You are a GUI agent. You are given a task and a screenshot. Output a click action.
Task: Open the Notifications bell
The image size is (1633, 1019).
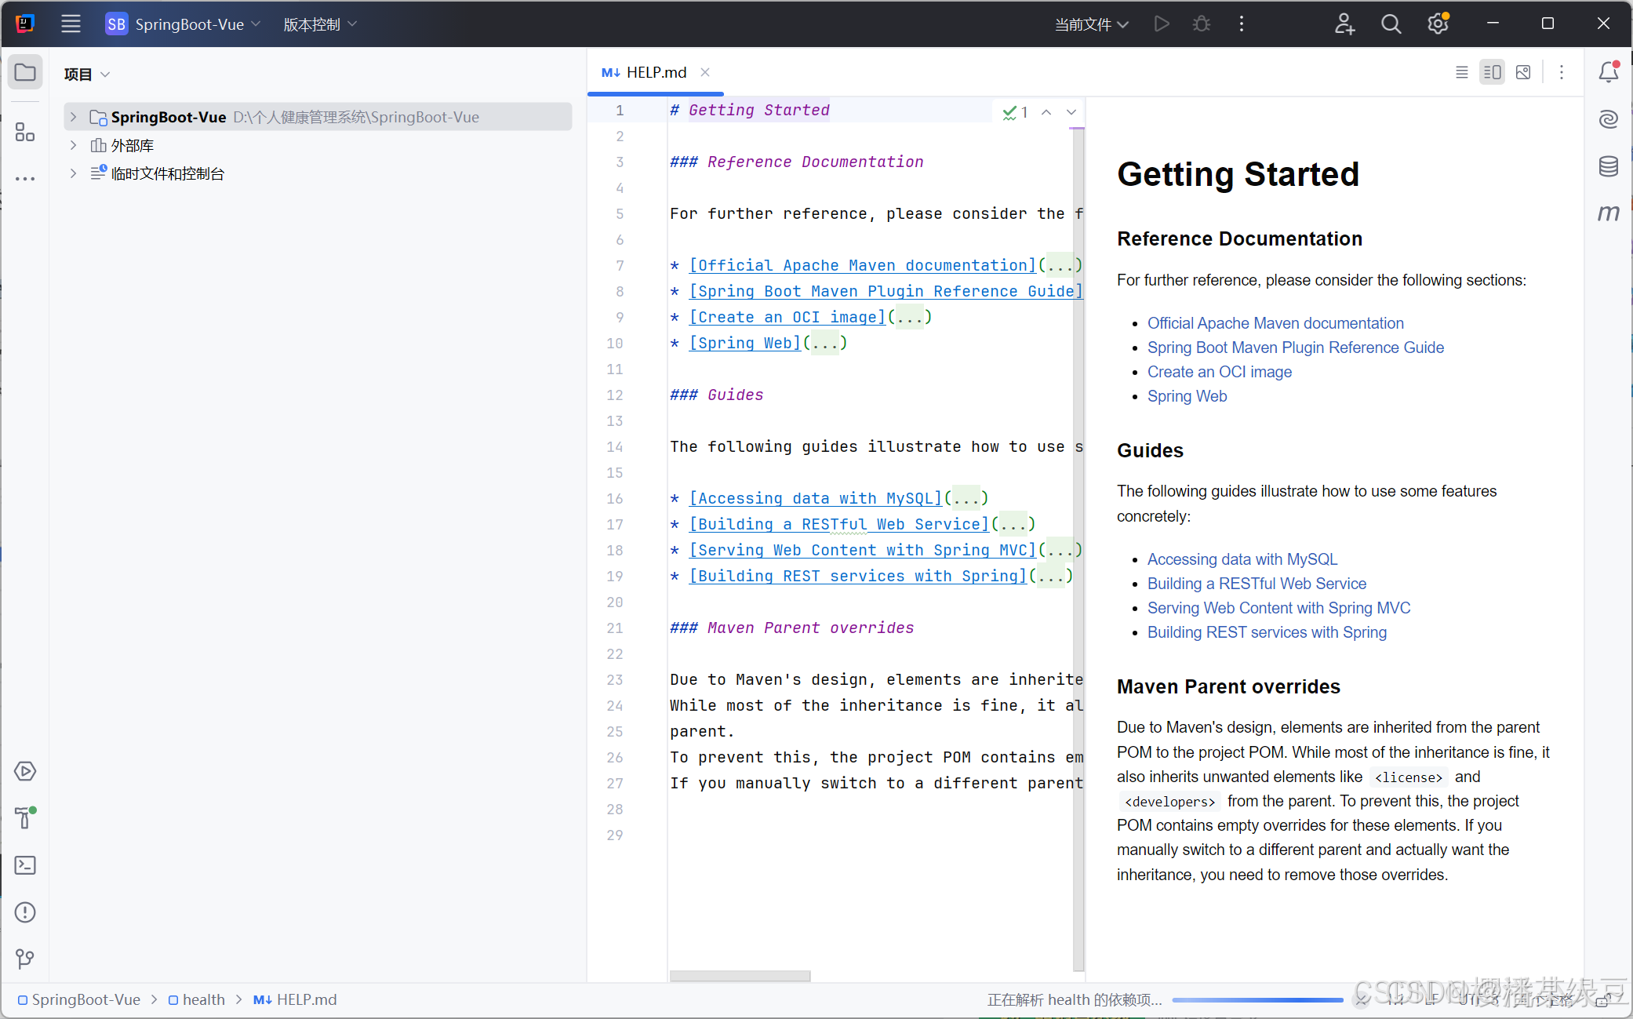(1608, 72)
